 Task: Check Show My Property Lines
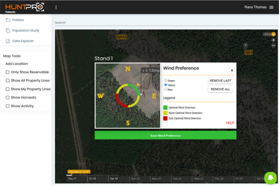[x=7, y=89]
